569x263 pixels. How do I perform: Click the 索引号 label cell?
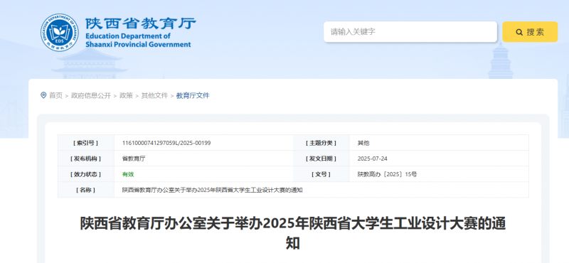point(86,143)
